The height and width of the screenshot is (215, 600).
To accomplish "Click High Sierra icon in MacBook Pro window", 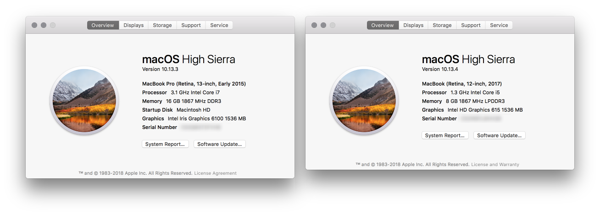I will (84, 101).
